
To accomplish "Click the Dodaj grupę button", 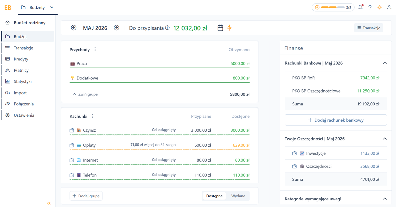I will tap(86, 196).
